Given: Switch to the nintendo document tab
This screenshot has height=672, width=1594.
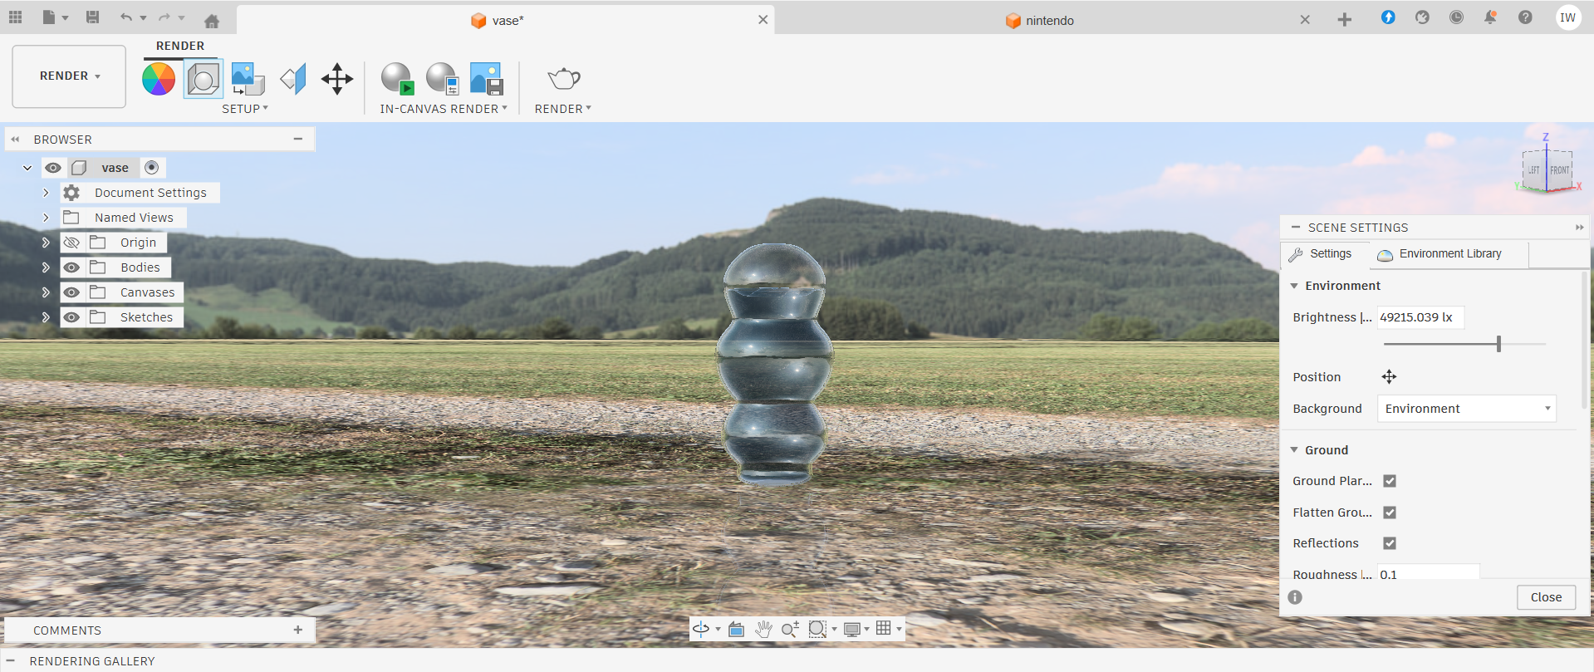Looking at the screenshot, I should coord(1048,21).
